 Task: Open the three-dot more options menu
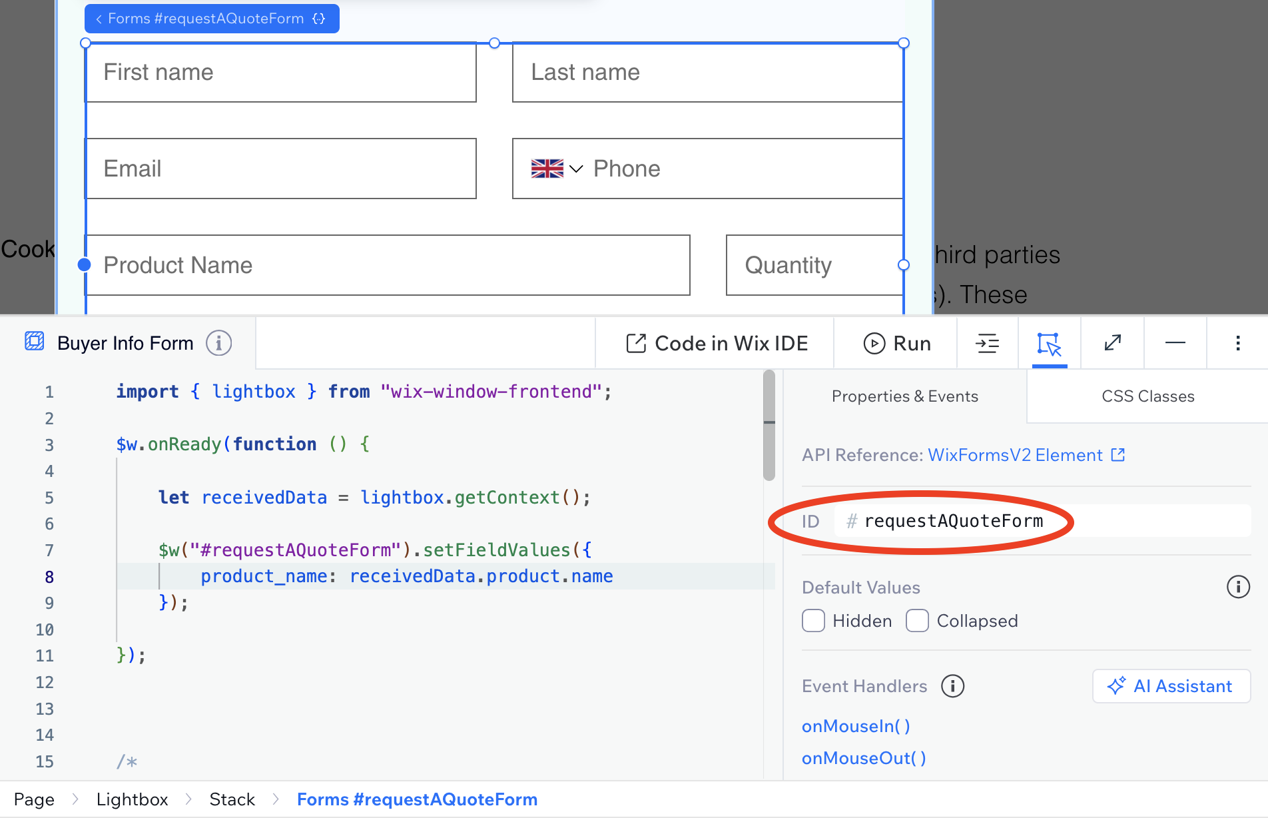(x=1237, y=343)
